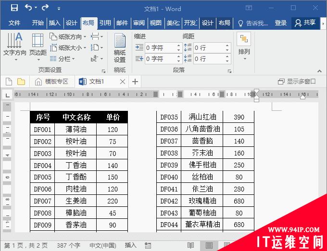The width and height of the screenshot is (327, 251).
Task: Open the hyphenation bc dropdown icon
Action: (x=97, y=59)
